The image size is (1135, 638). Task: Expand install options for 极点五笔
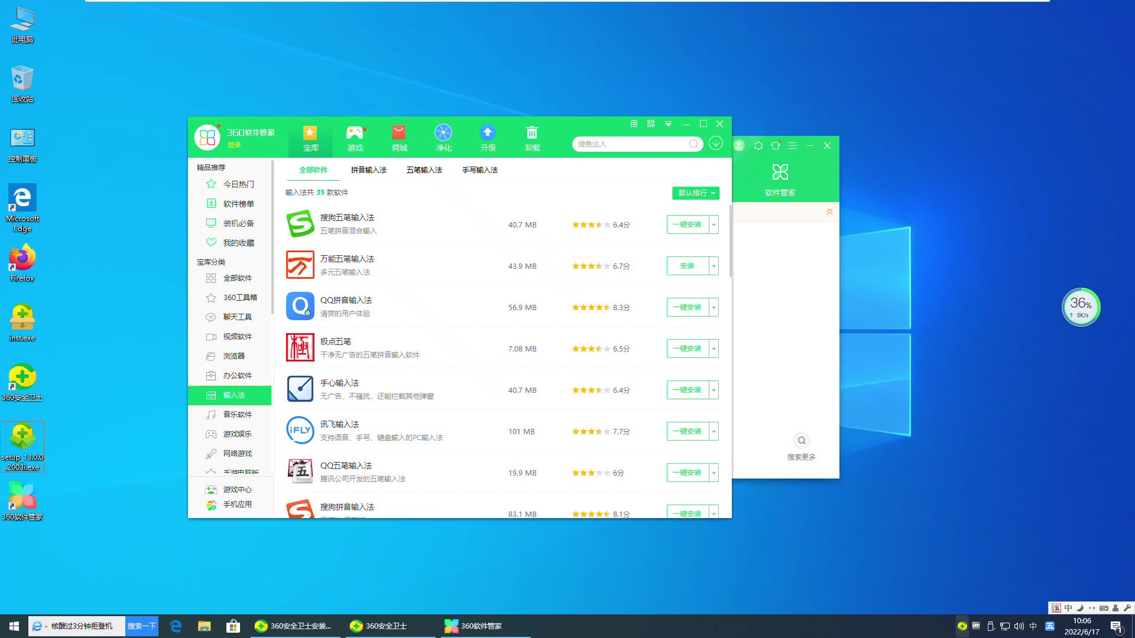714,349
